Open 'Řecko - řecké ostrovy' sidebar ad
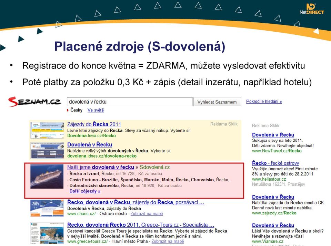Image resolution: width=331 pixels, height=246 pixels. (275, 163)
